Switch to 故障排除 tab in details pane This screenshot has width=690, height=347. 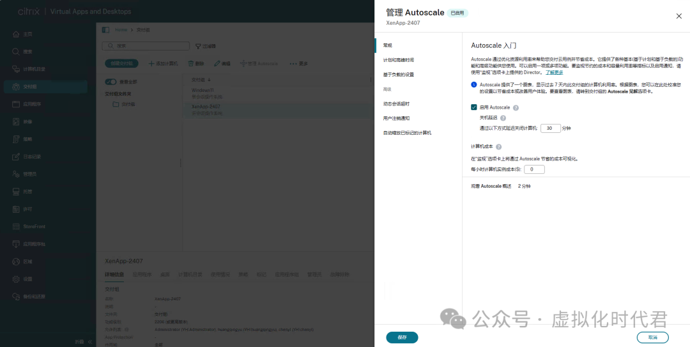[x=340, y=274]
